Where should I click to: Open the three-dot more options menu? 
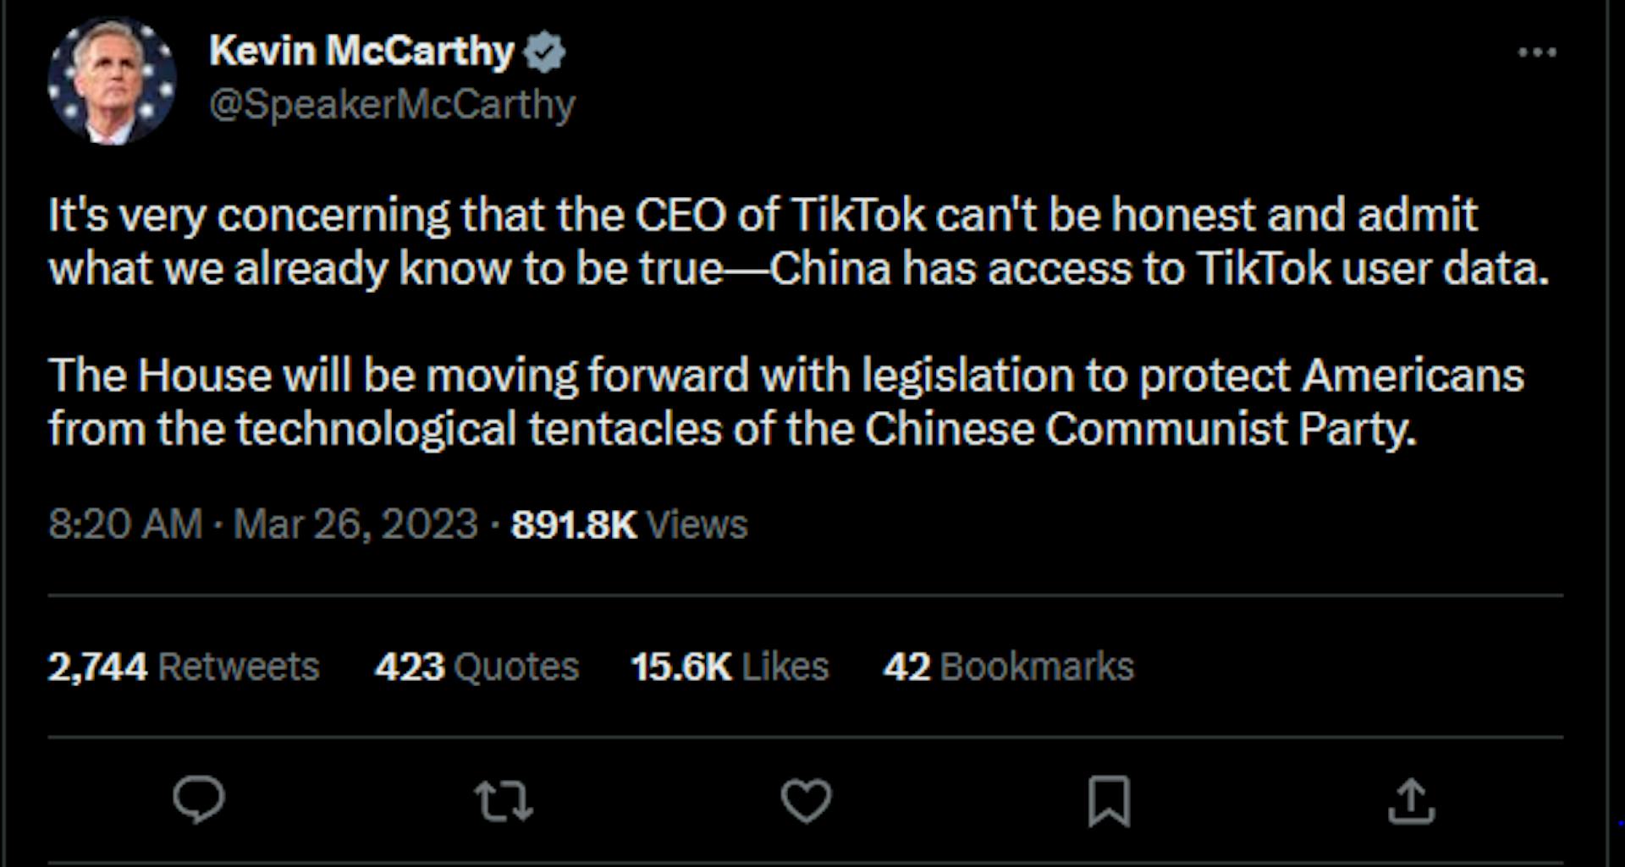pyautogui.click(x=1537, y=52)
